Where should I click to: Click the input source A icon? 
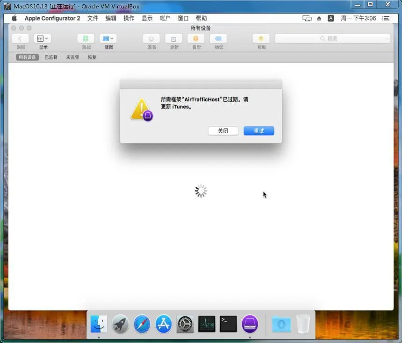[331, 18]
